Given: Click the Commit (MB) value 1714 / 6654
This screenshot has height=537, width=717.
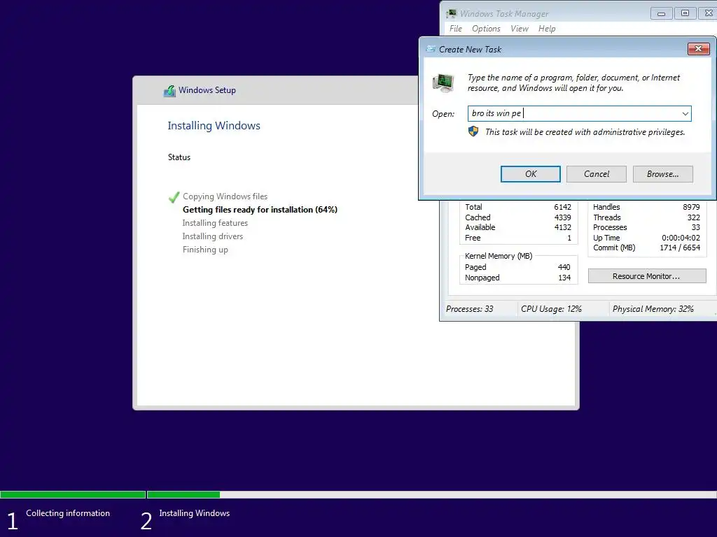Looking at the screenshot, I should coord(680,248).
